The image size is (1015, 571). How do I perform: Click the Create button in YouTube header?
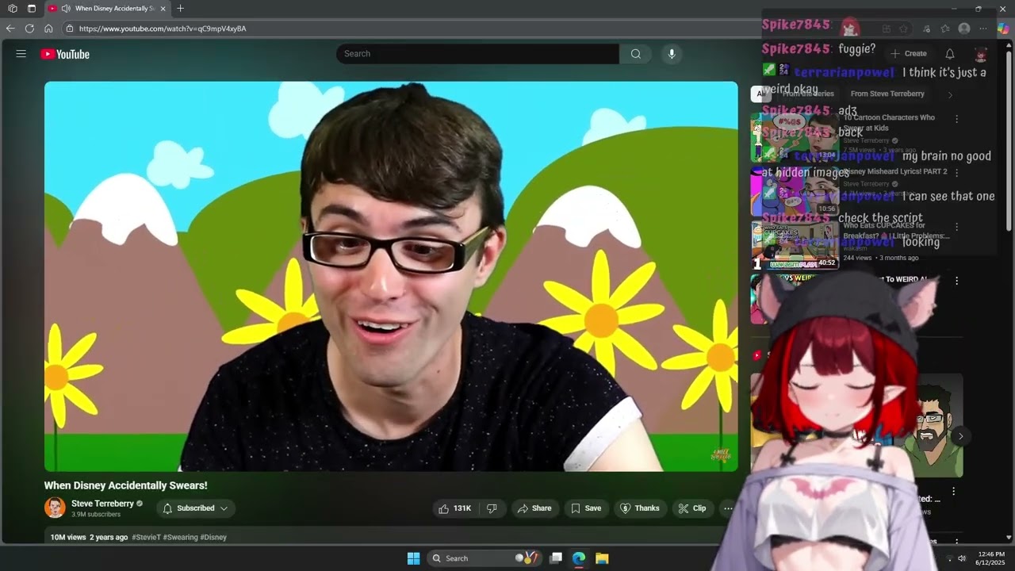(909, 54)
